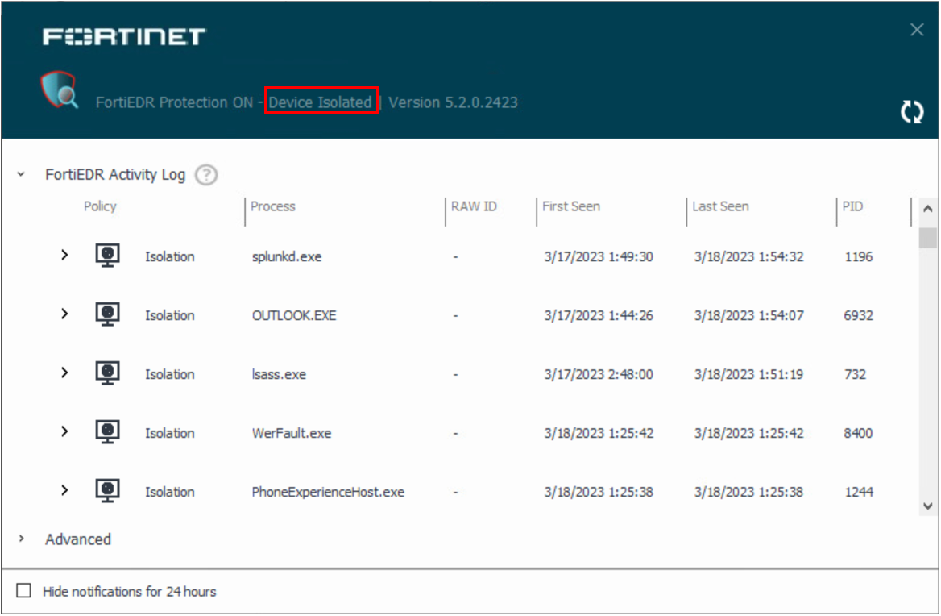Sort by the First Seen column header
941x616 pixels.
pyautogui.click(x=570, y=206)
